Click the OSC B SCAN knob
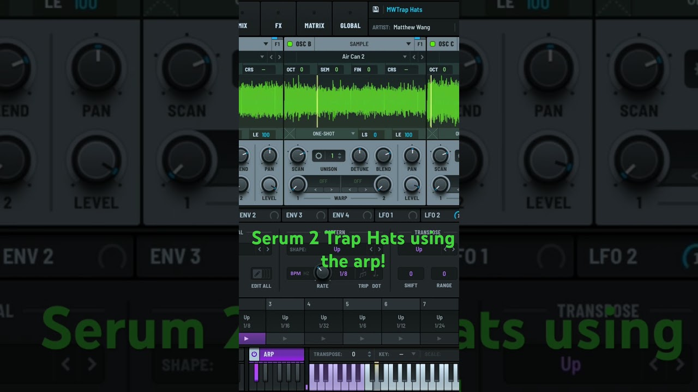698x392 pixels. point(298,156)
